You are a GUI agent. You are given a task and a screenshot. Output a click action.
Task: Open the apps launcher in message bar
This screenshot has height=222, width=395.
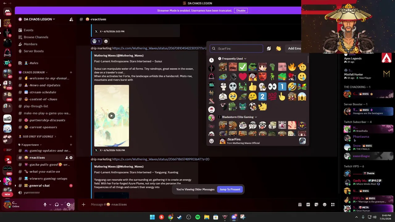333,204
